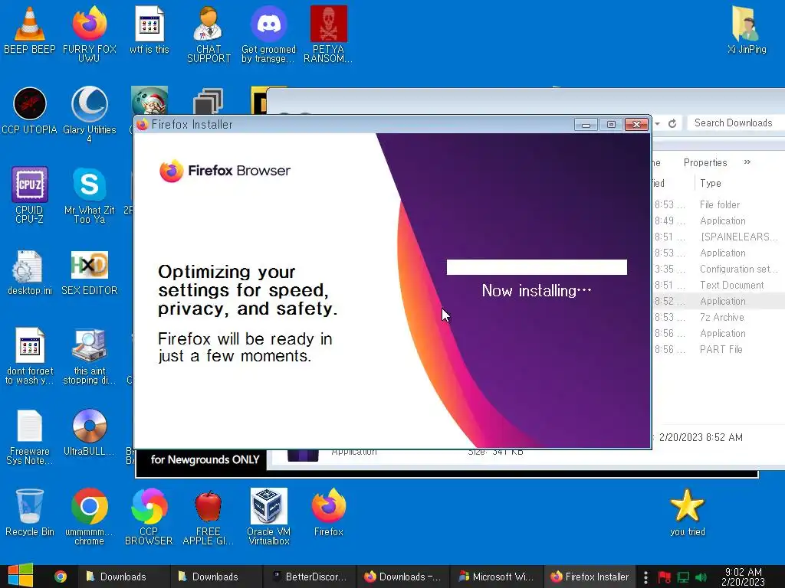Open the CHAT SUPPORT desktop icon
Viewport: 785px width, 588px height.
point(209,34)
